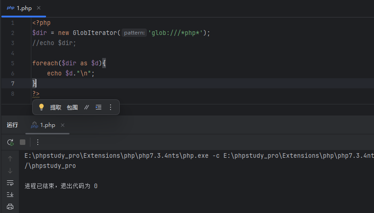This screenshot has width=374, height=213.
Task: Click the down arrow in console sidebar
Action: click(10, 171)
